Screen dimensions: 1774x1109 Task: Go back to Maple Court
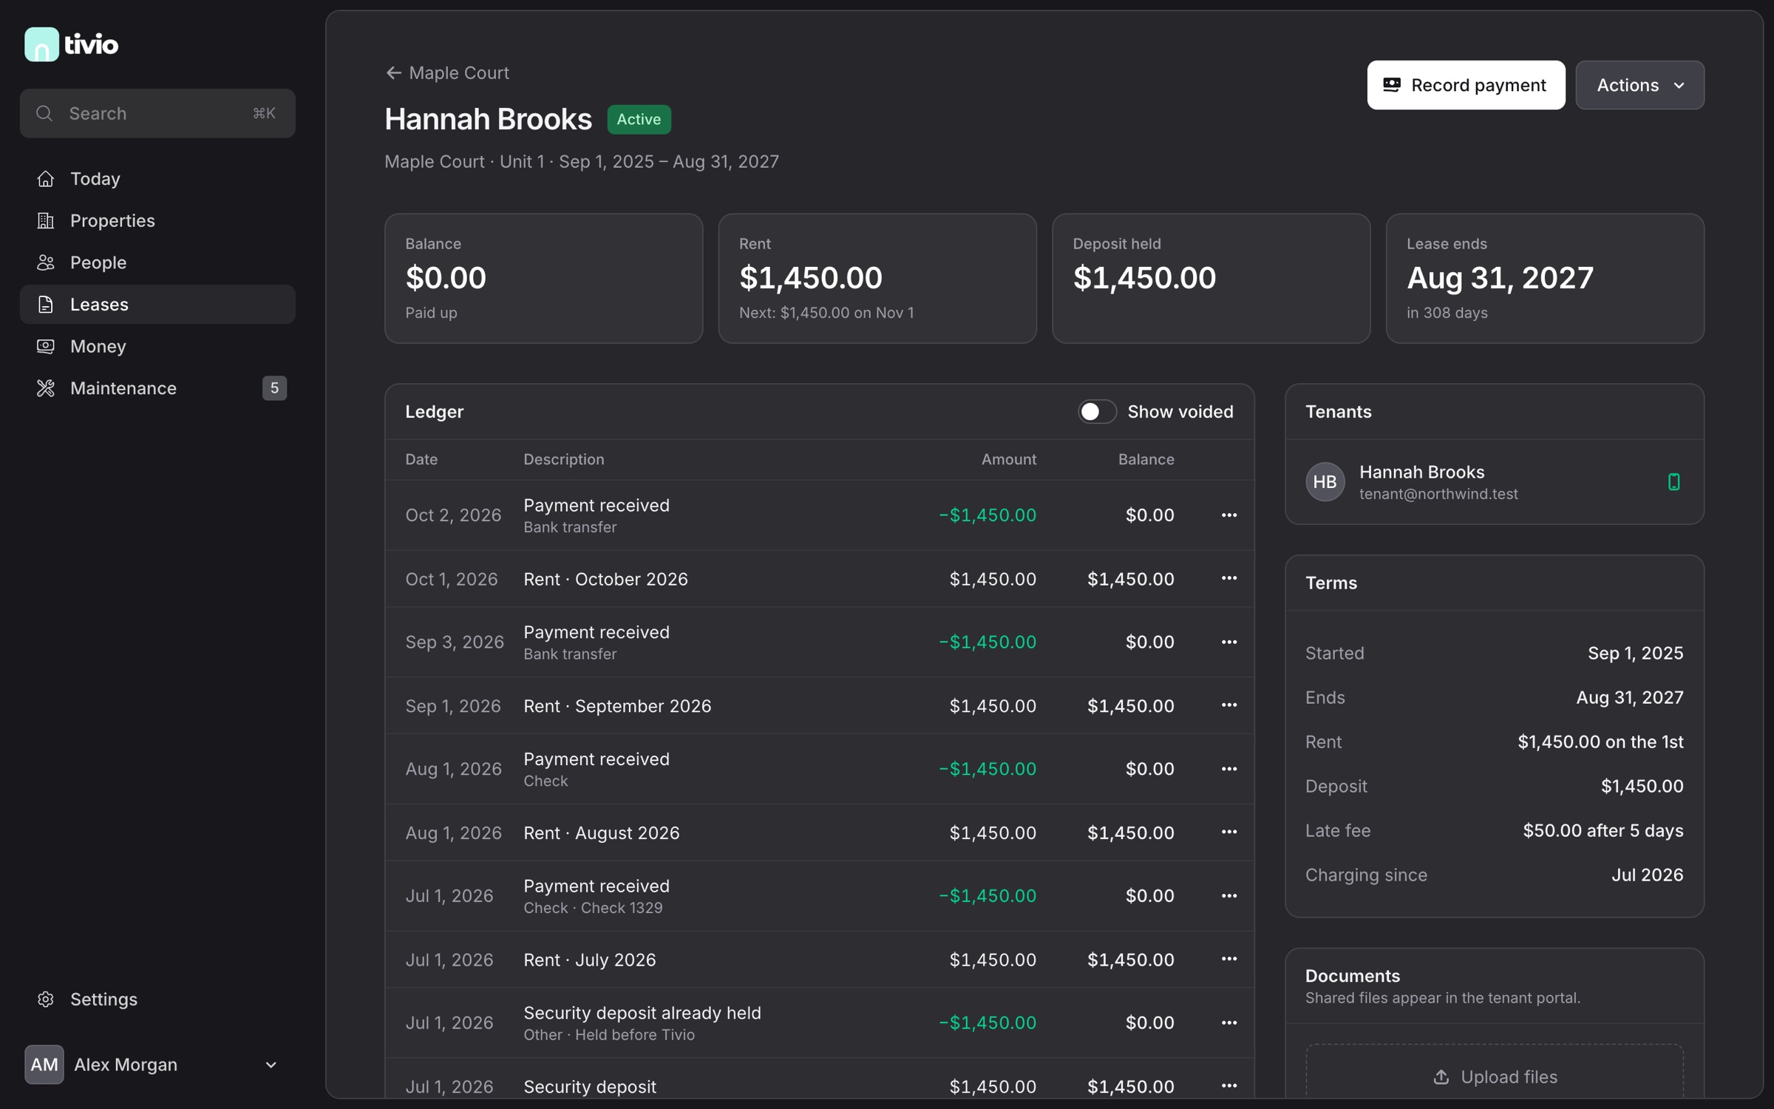click(447, 73)
